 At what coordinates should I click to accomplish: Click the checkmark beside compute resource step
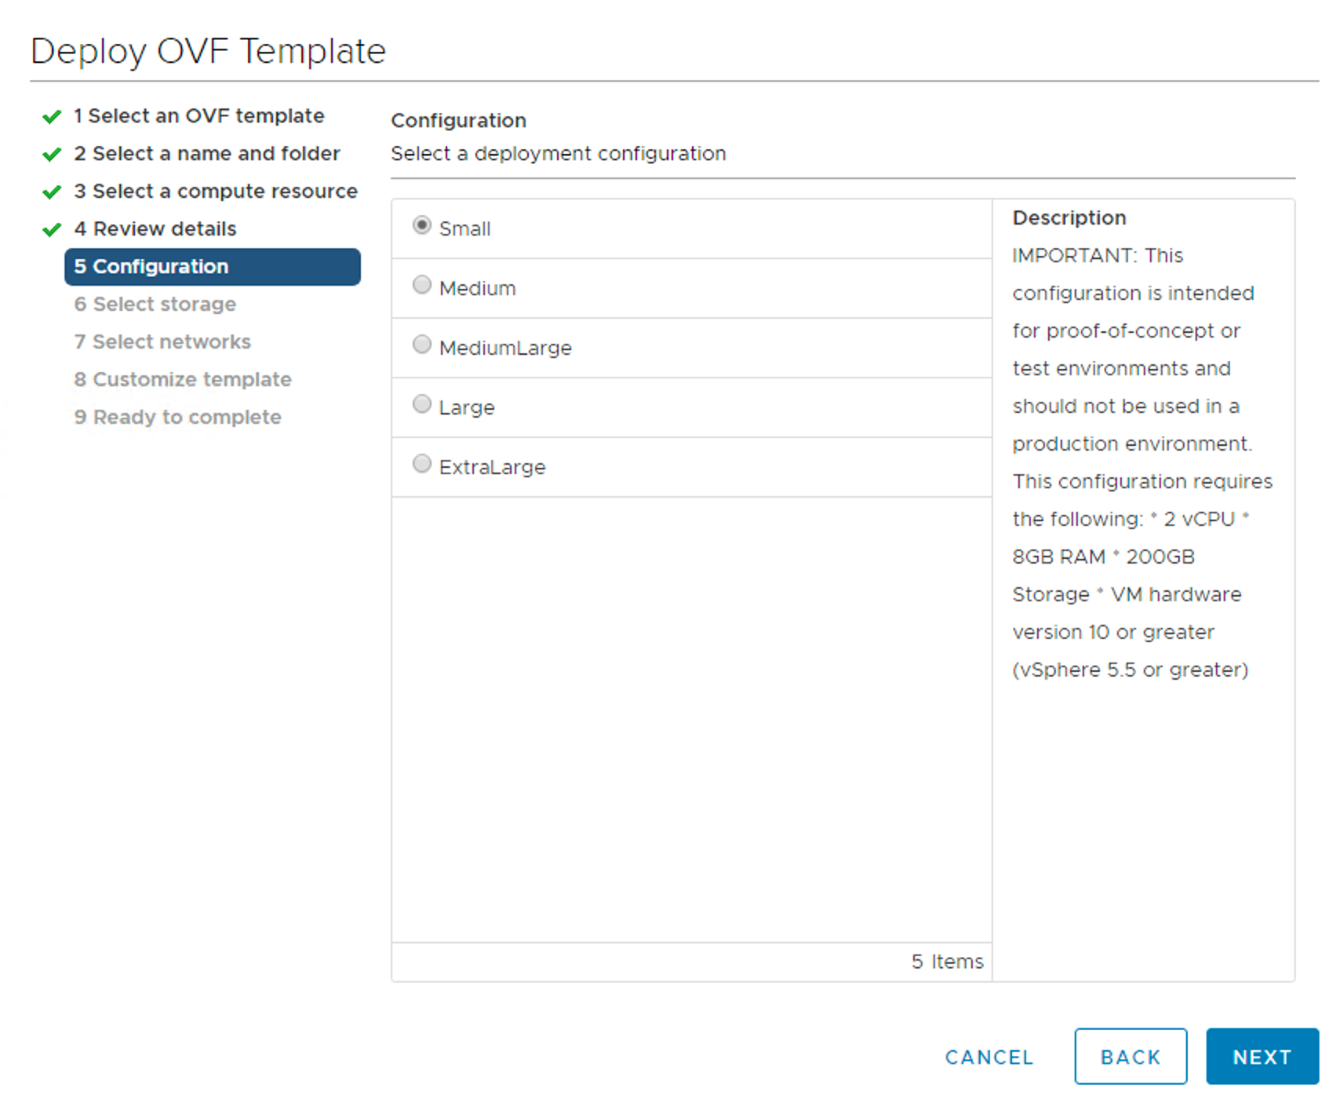click(52, 192)
